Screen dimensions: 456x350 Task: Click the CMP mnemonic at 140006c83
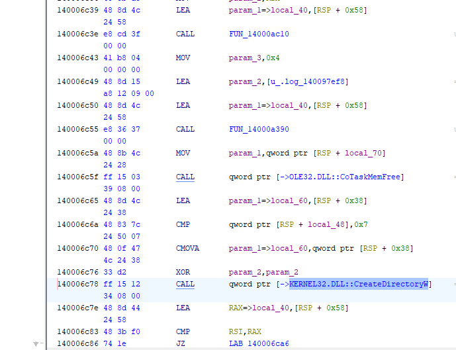tap(183, 331)
